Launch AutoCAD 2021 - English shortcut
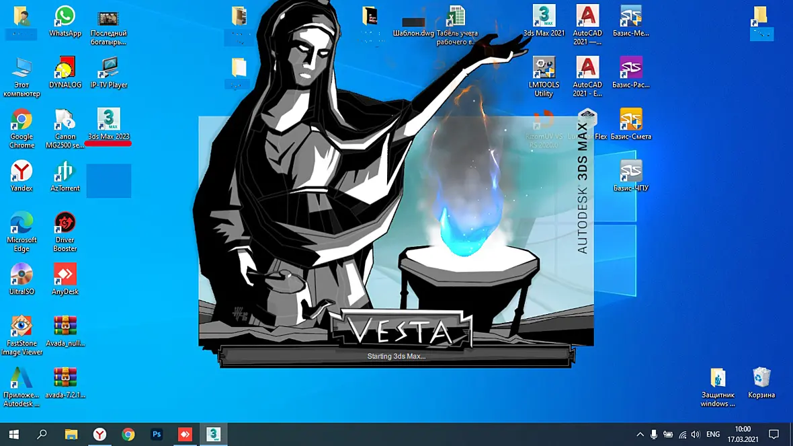The image size is (793, 446). click(x=587, y=77)
